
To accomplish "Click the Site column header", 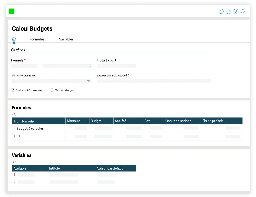I will pos(153,121).
